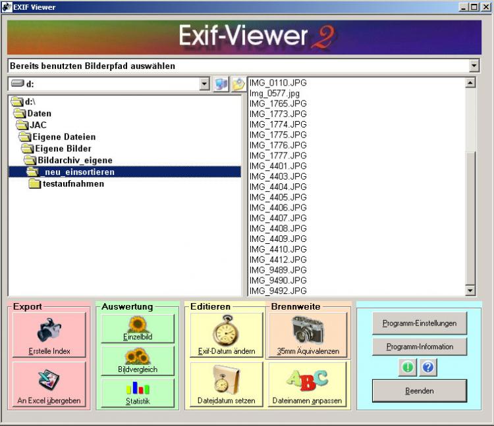Open the d: drive selection dropdown
This screenshot has height=426, width=494.
(204, 84)
